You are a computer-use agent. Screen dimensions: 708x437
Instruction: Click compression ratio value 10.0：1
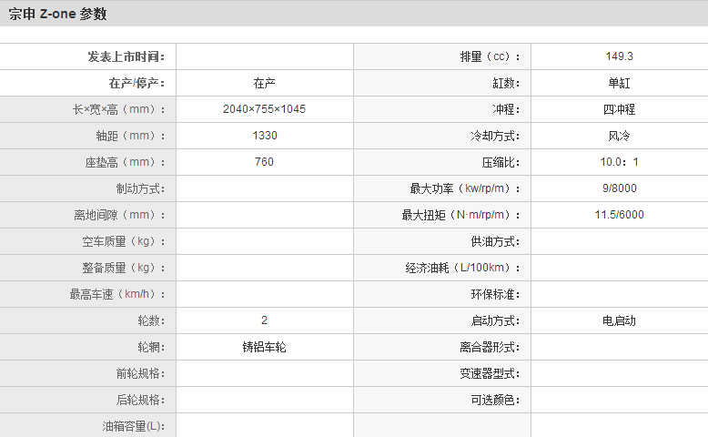coord(619,162)
